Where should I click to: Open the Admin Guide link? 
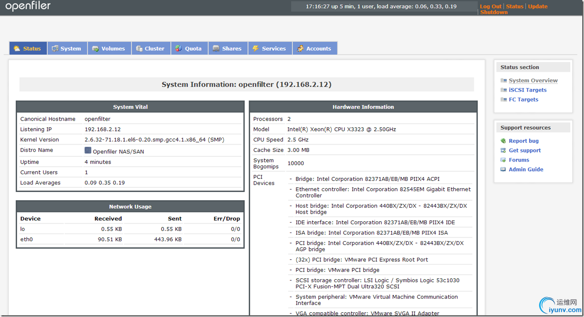(526, 170)
